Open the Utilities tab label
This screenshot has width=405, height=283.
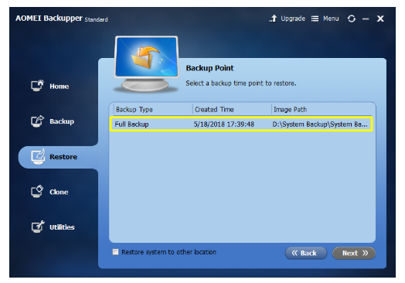tap(62, 227)
